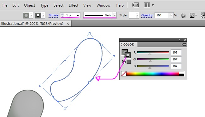The width and height of the screenshot is (205, 117).
Task: Open the graphic Style dropdown arrow
Action: pos(137,15)
